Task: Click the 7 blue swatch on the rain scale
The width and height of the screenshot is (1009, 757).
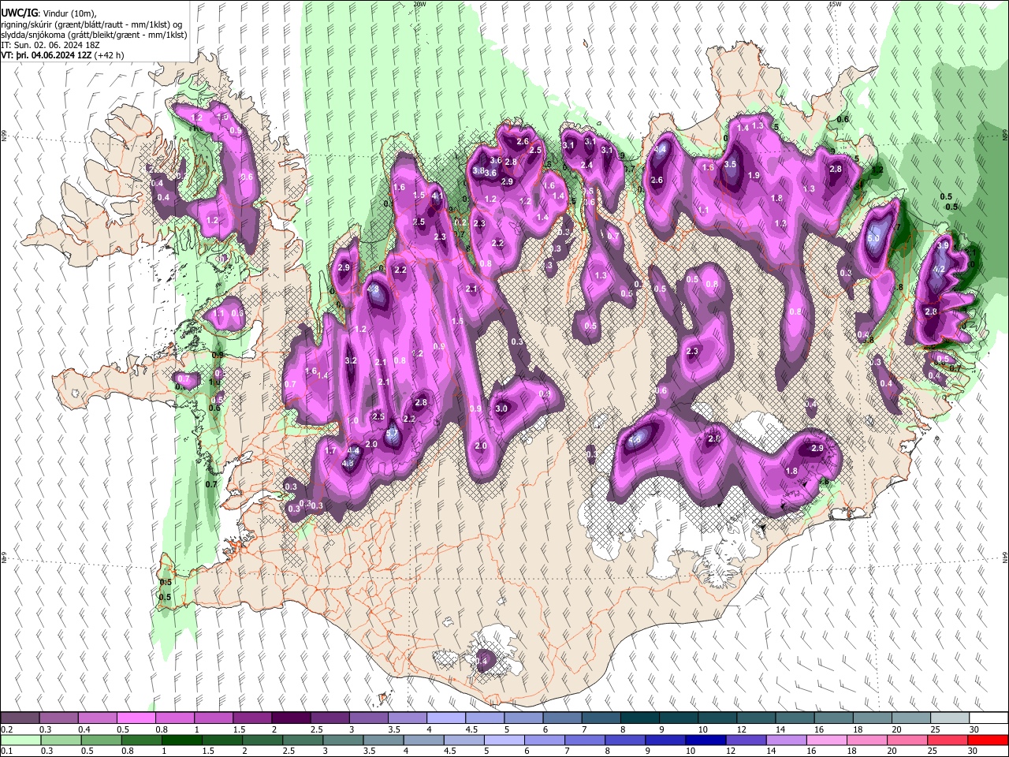Action: tap(585, 740)
